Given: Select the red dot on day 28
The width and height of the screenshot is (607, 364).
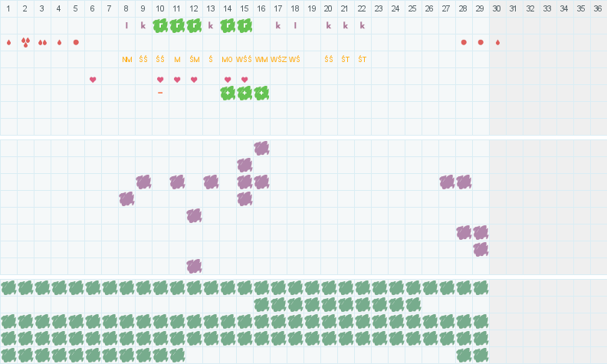Looking at the screenshot, I should coord(464,42).
